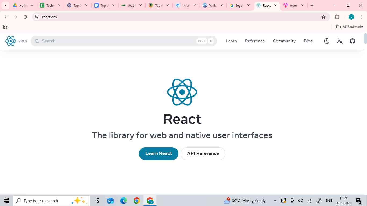Image resolution: width=367 pixels, height=206 pixels.
Task: Click the browser profile avatar V
Action: 351,17
